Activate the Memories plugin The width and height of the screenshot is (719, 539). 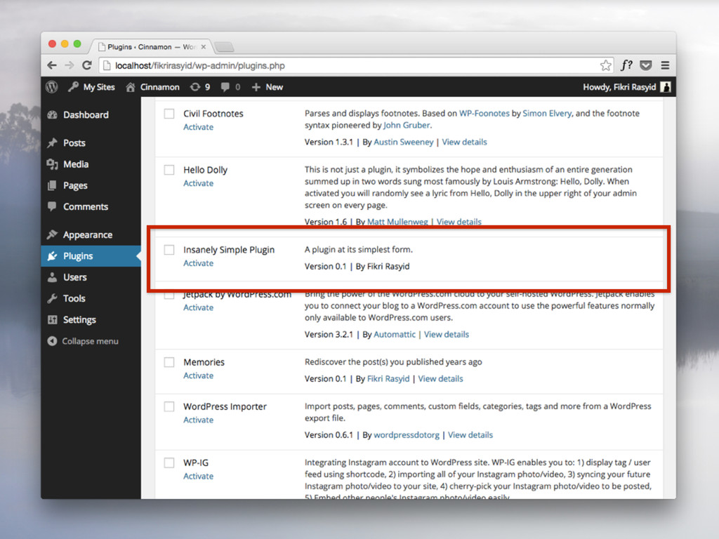pyautogui.click(x=198, y=375)
